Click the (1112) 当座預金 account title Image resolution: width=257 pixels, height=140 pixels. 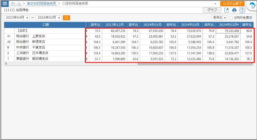[x=16, y=10]
